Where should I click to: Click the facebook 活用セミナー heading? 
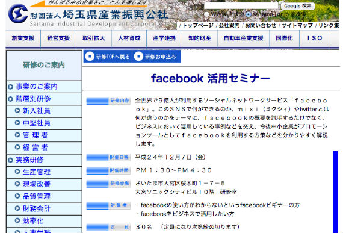(211, 78)
